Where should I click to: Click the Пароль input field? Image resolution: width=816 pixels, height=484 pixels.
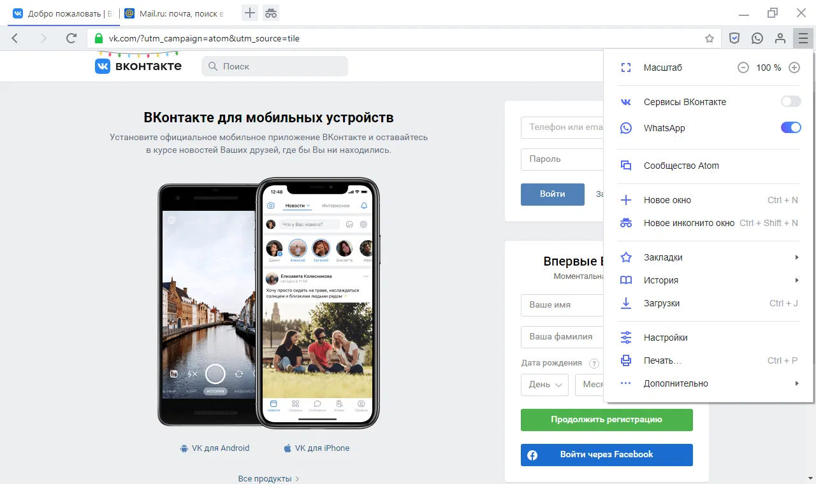(562, 159)
